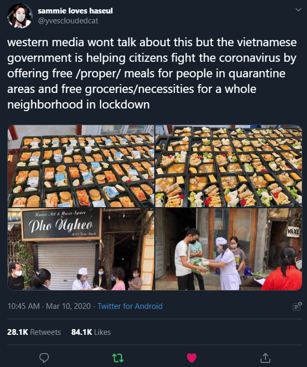Show the 84.1K Likes list
This screenshot has width=307, height=367.
pos(91,332)
